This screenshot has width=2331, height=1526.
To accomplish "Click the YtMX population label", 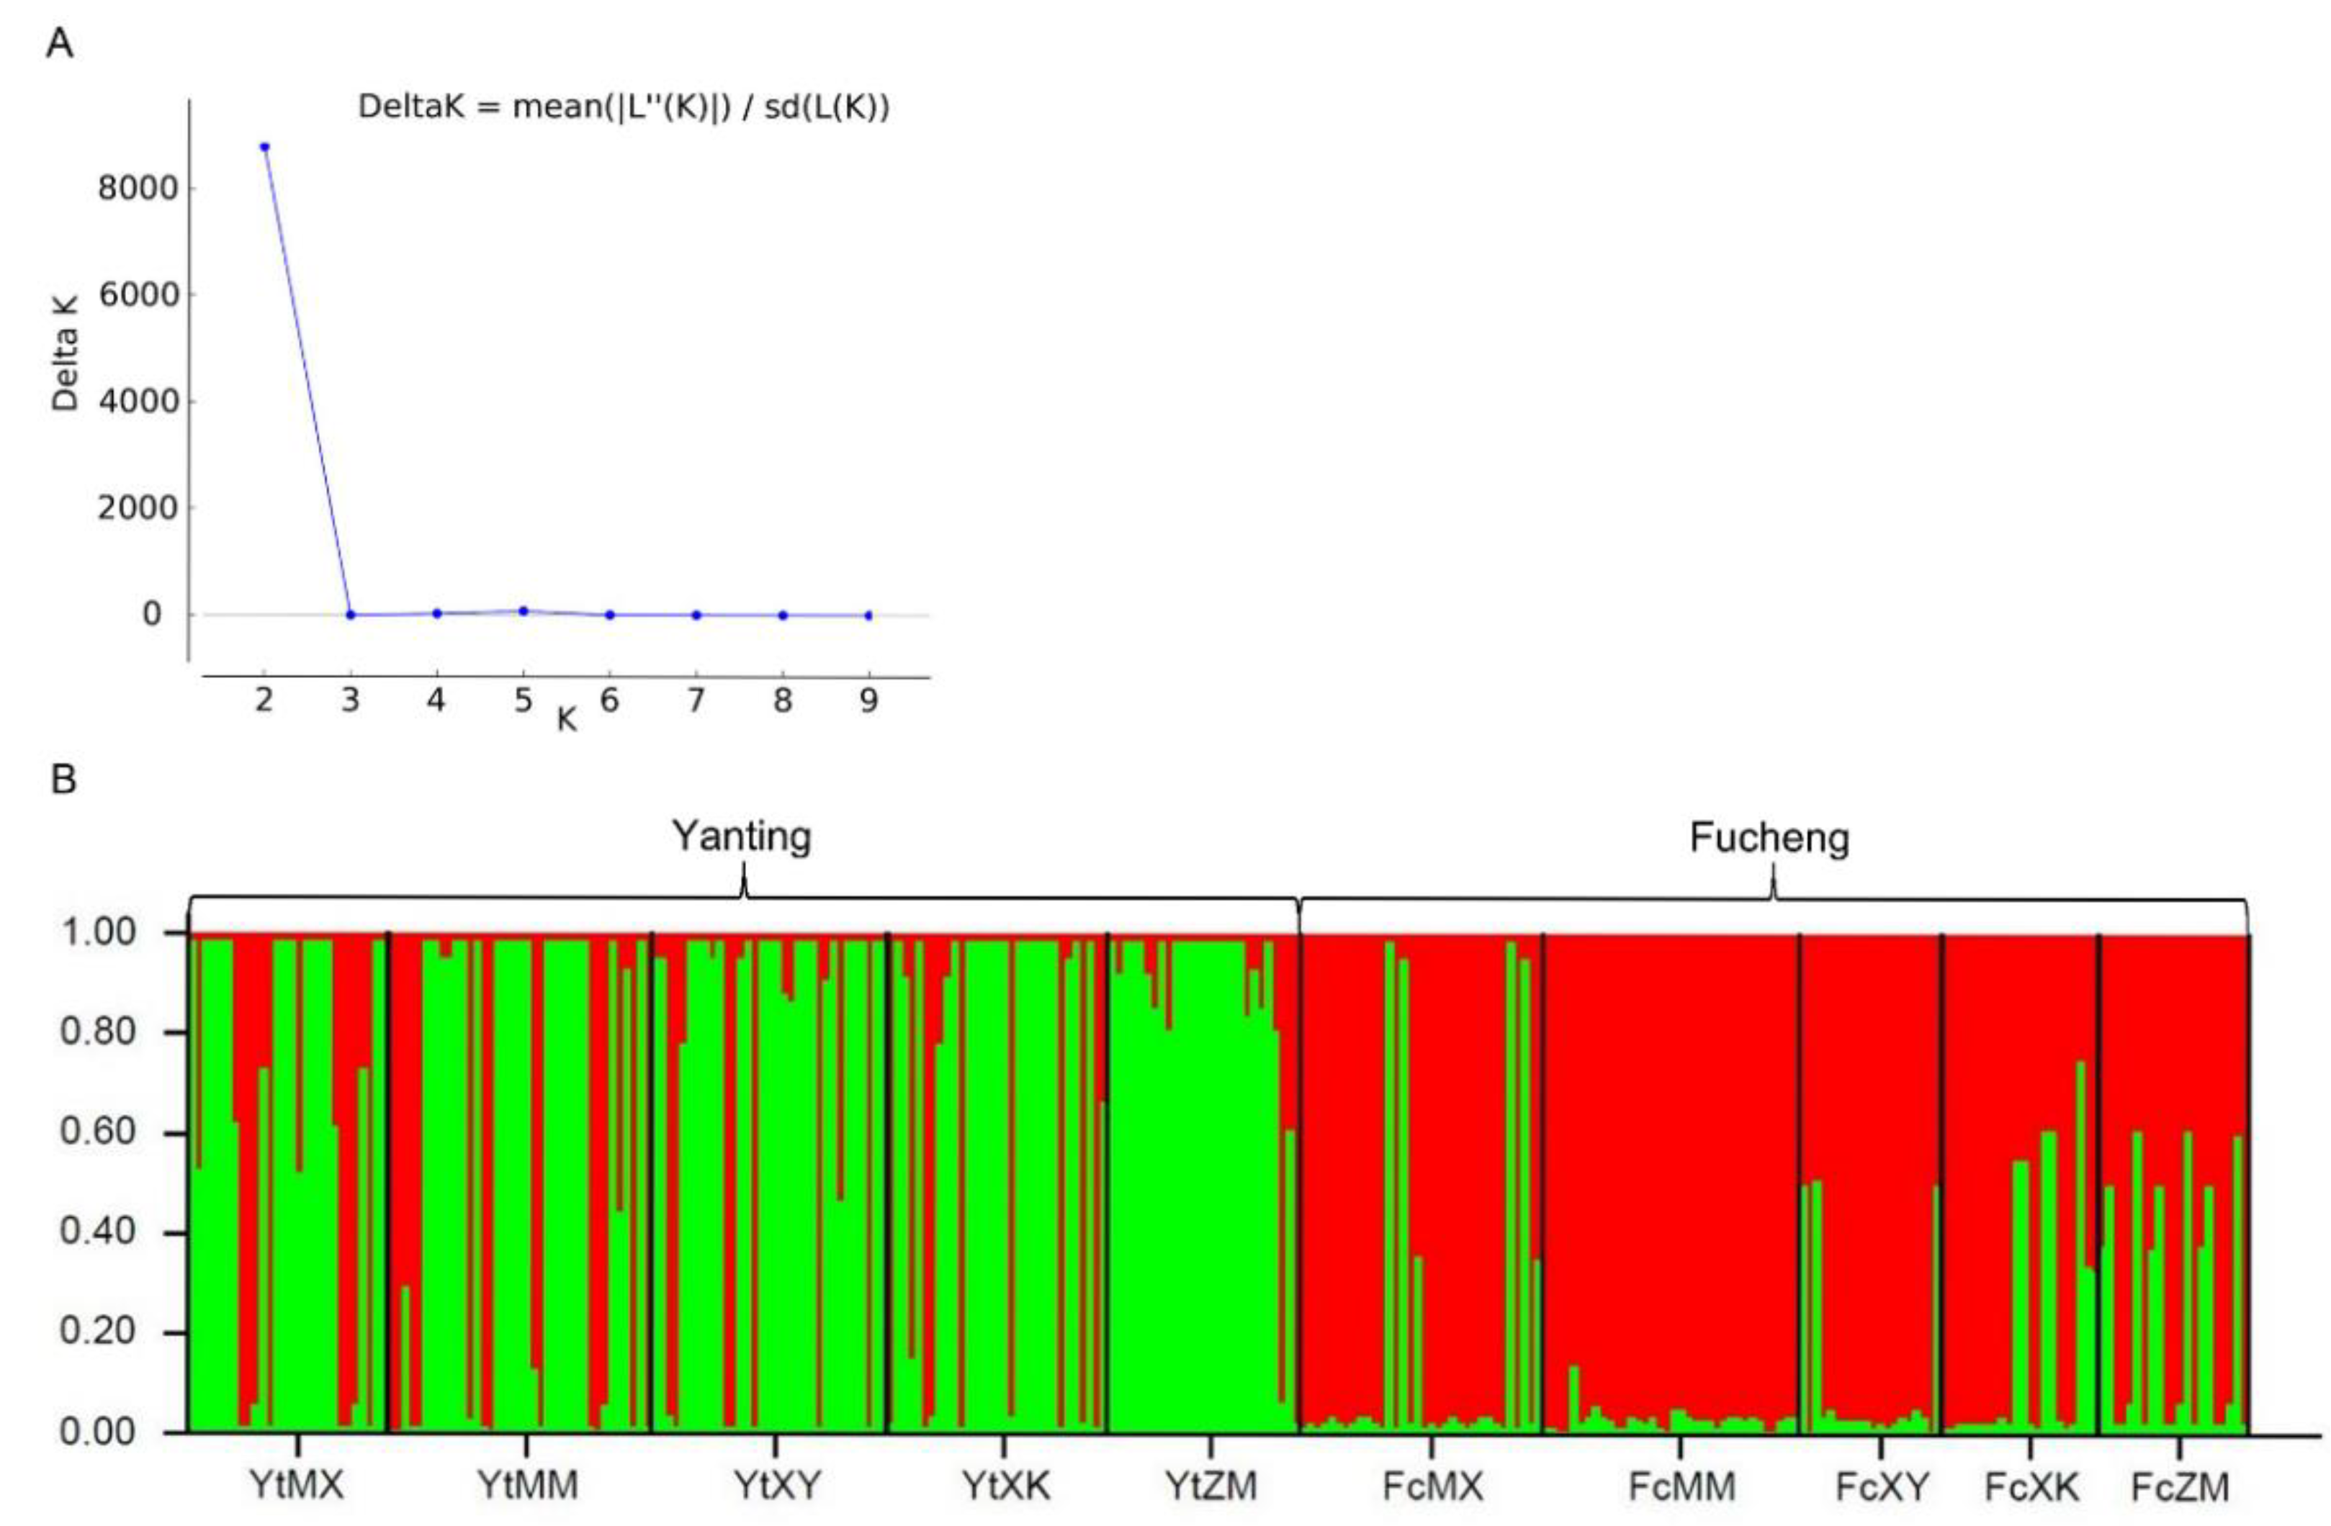I will [297, 1486].
